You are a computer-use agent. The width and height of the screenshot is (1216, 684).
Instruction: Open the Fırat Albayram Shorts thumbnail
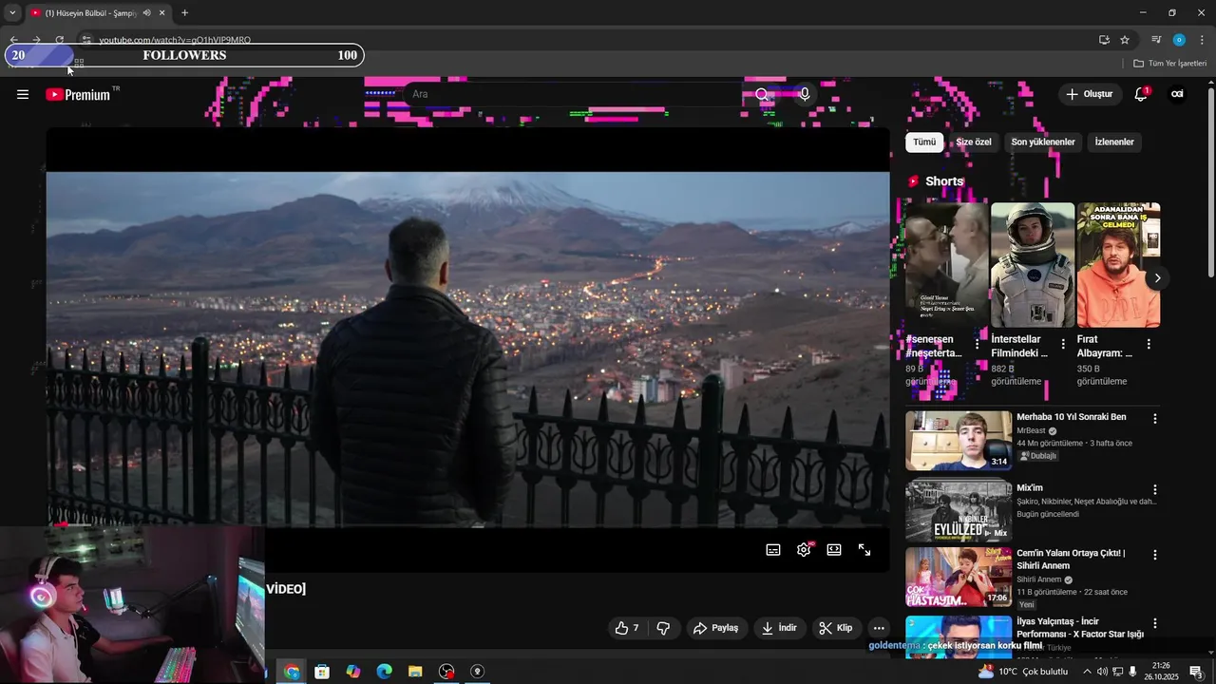coord(1118,265)
